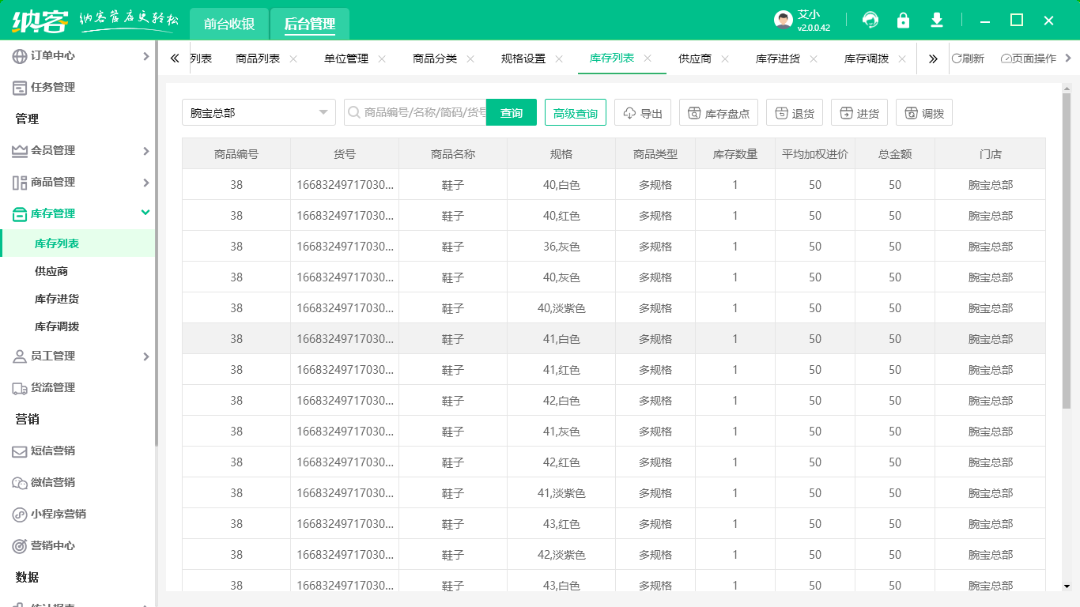Screen dimensions: 1080x607
Task: Switch to the 前台收银 tab
Action: tap(229, 24)
